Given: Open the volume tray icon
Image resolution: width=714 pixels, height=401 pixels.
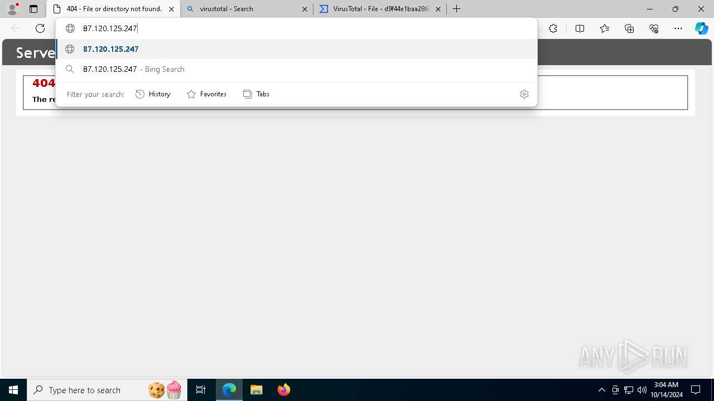Looking at the screenshot, I should [642, 390].
